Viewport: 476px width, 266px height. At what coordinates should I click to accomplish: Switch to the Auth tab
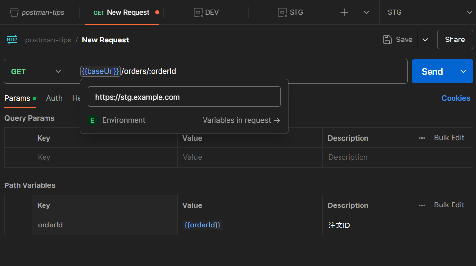coord(54,98)
